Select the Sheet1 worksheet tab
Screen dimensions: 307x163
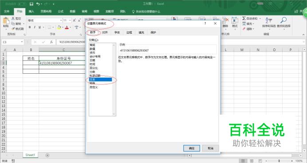click(30, 155)
